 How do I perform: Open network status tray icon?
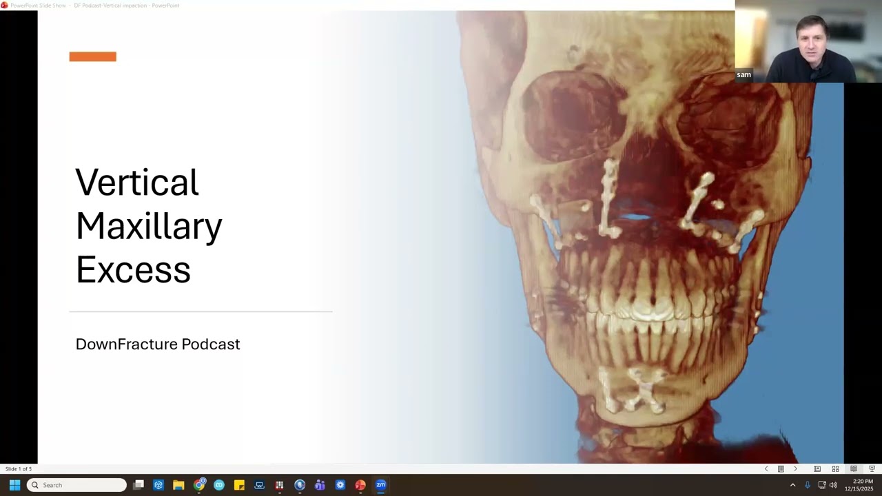point(822,485)
